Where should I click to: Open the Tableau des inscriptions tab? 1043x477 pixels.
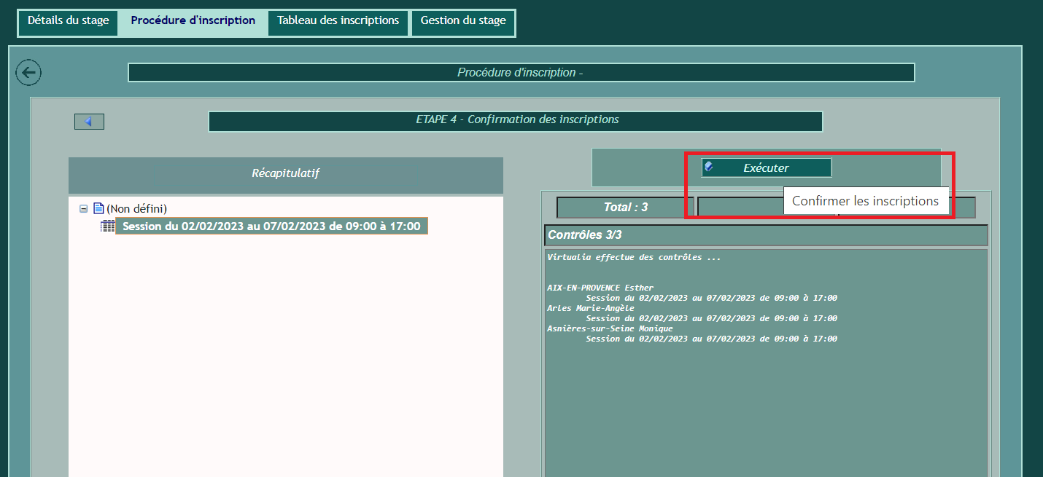pyautogui.click(x=338, y=21)
